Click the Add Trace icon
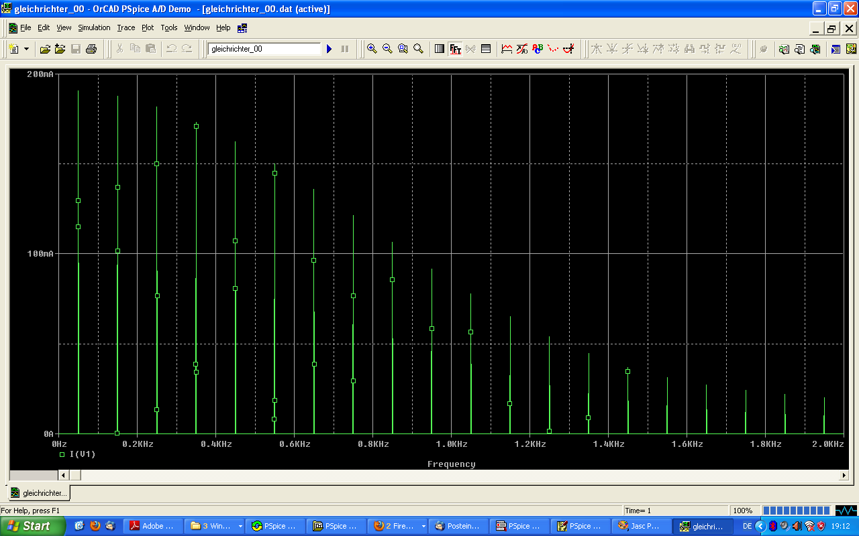859x536 pixels. click(507, 49)
